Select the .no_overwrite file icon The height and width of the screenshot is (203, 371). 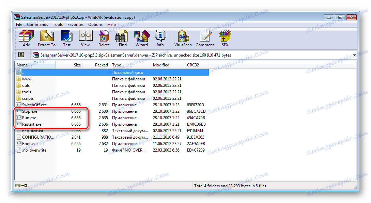point(19,150)
